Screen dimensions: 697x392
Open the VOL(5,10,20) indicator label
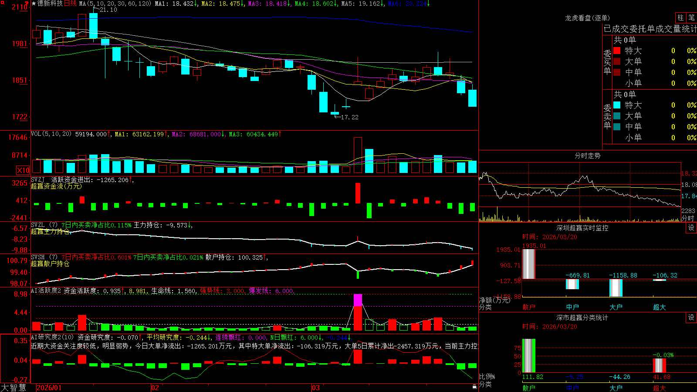click(x=51, y=134)
